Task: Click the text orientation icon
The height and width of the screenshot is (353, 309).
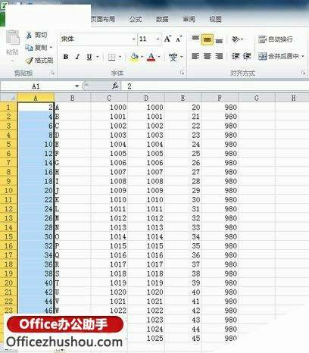Action: tap(236, 39)
